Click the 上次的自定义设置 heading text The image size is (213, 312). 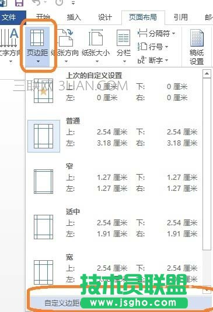click(x=94, y=76)
